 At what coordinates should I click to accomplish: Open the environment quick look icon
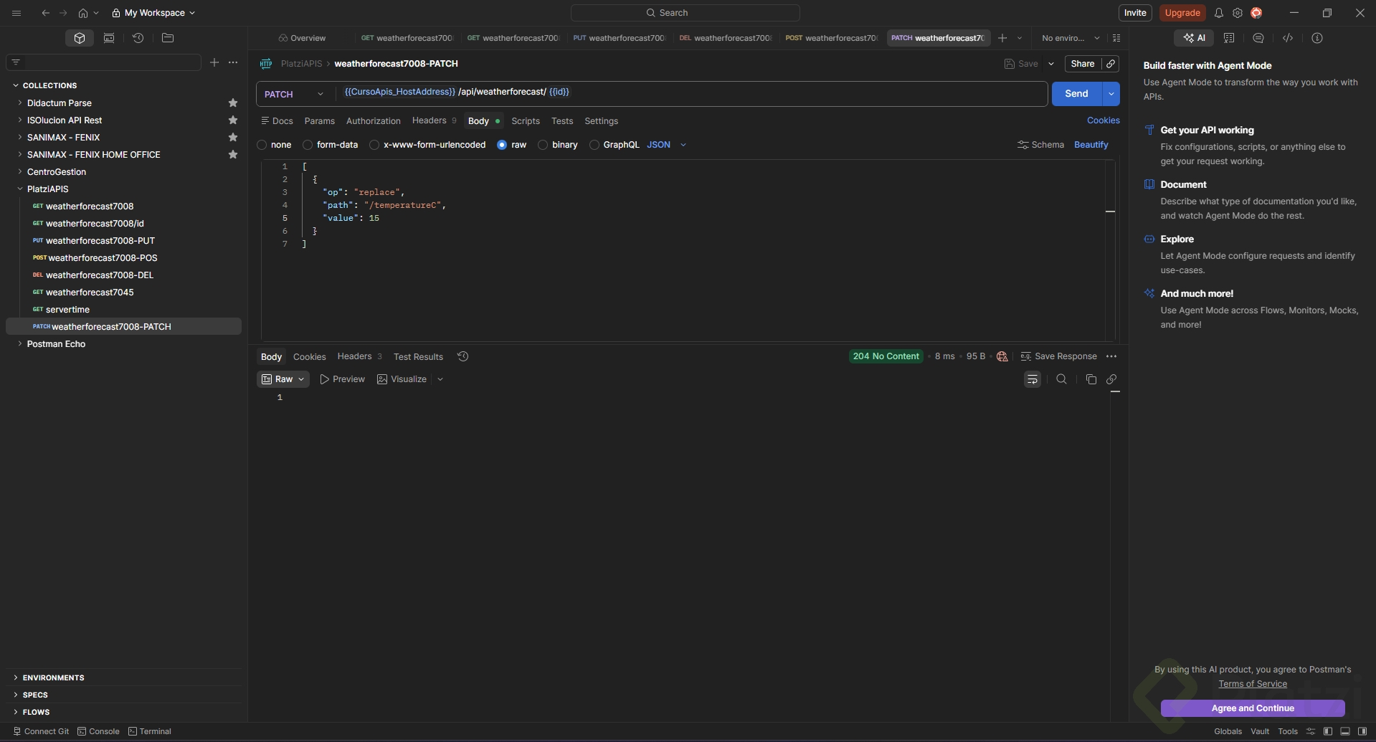[1116, 38]
